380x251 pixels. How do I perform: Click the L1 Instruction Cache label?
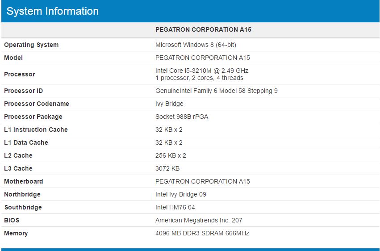[x=36, y=130]
